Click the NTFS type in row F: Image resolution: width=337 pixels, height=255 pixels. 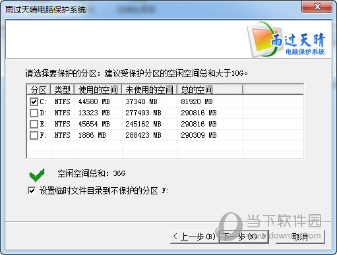63,135
